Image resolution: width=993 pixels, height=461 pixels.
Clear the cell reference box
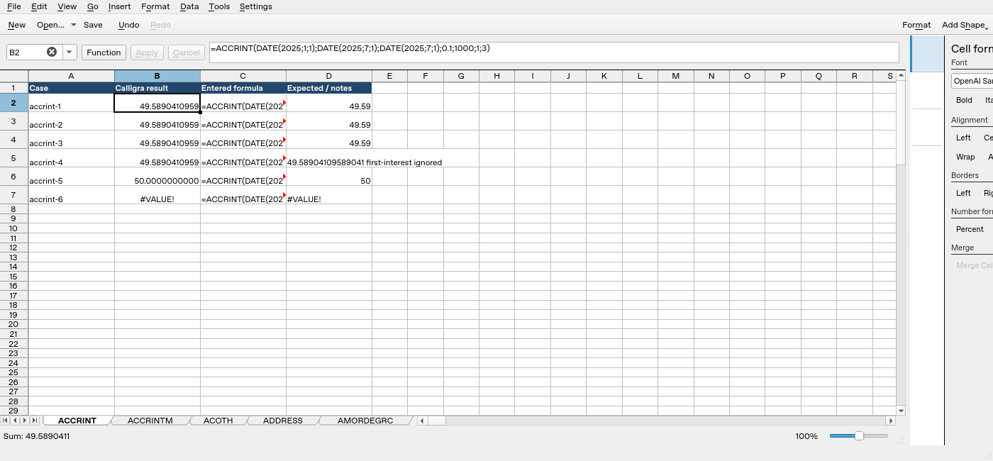click(52, 52)
